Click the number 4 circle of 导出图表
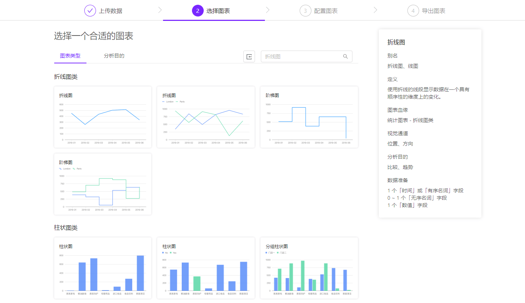 coord(413,10)
